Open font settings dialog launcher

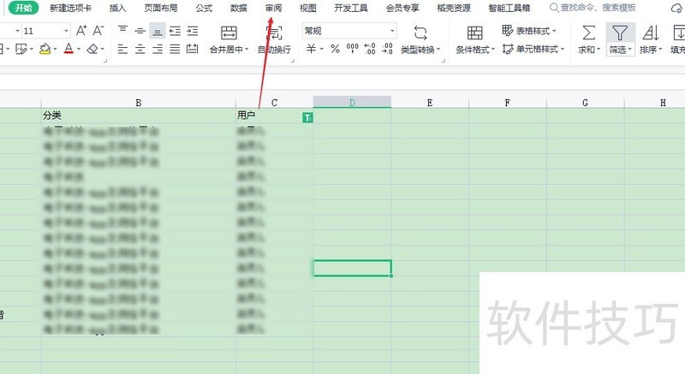coord(104,61)
